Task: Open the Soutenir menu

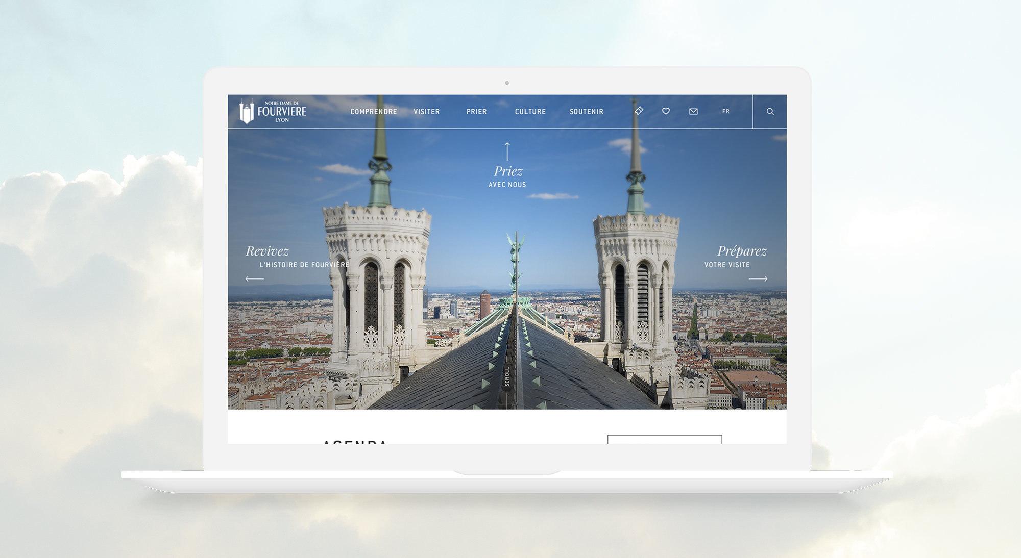Action: click(x=587, y=111)
